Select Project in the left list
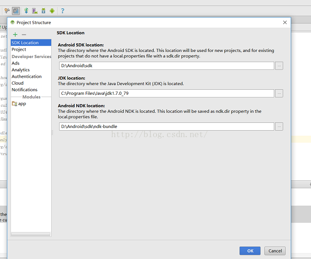Viewport: 311px width, 259px height. 19,49
